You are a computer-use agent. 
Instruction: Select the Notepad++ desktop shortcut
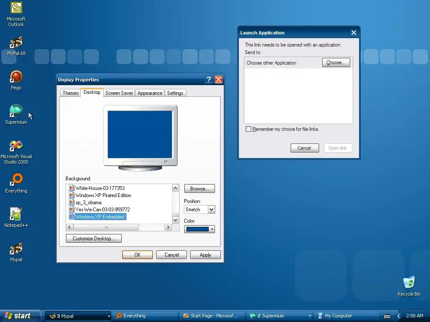pyautogui.click(x=16, y=218)
